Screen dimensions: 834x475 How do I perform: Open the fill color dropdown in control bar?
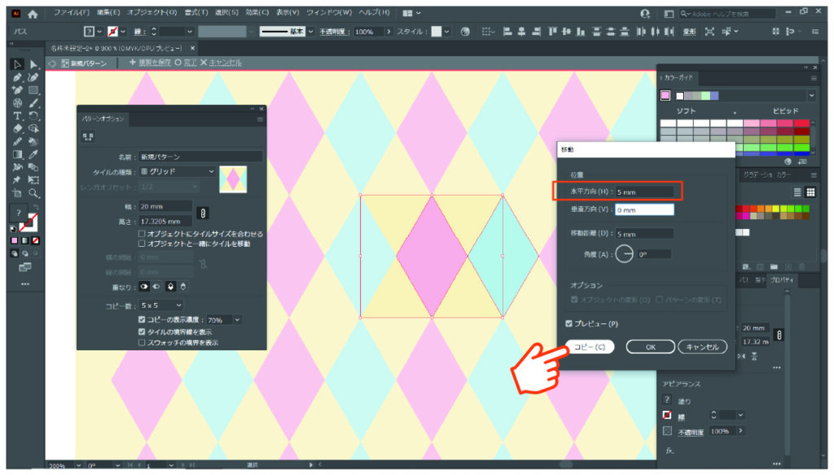(99, 32)
